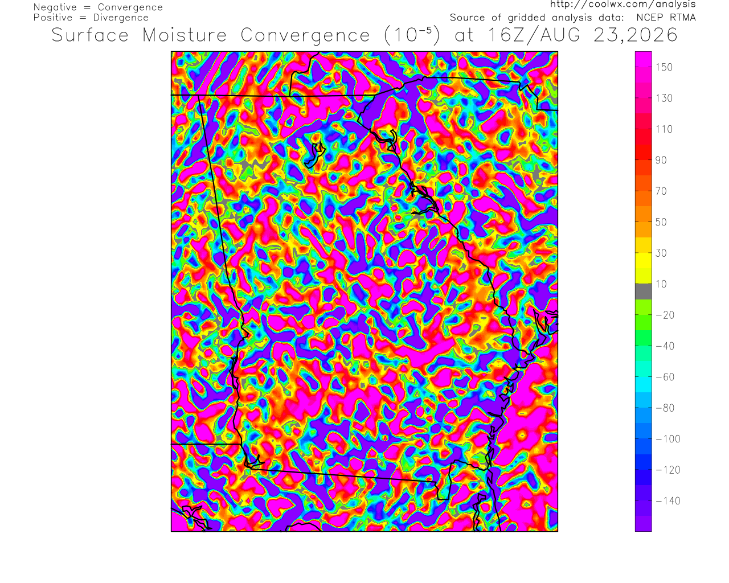
Task: Click the -120 tick label on colorbar
Action: coord(668,470)
